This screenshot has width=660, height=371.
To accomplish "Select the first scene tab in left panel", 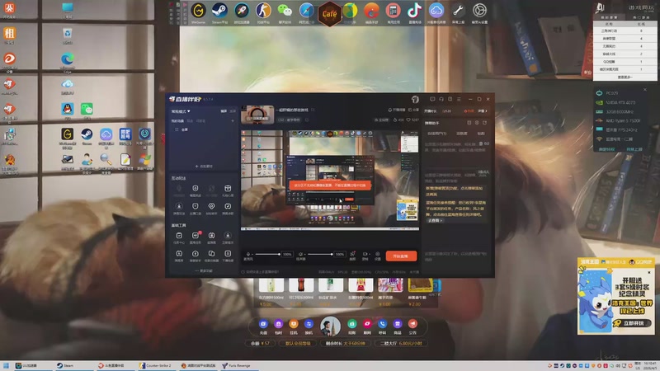I will (177, 121).
